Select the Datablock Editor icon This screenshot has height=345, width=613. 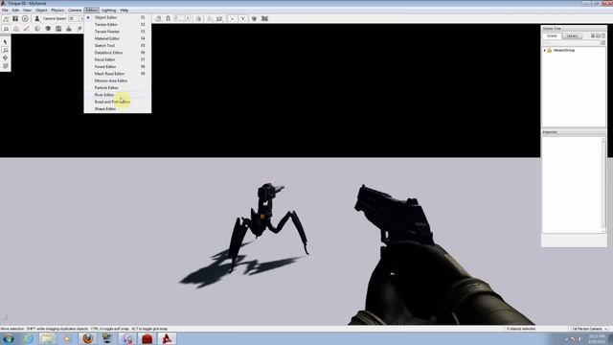click(x=58, y=29)
